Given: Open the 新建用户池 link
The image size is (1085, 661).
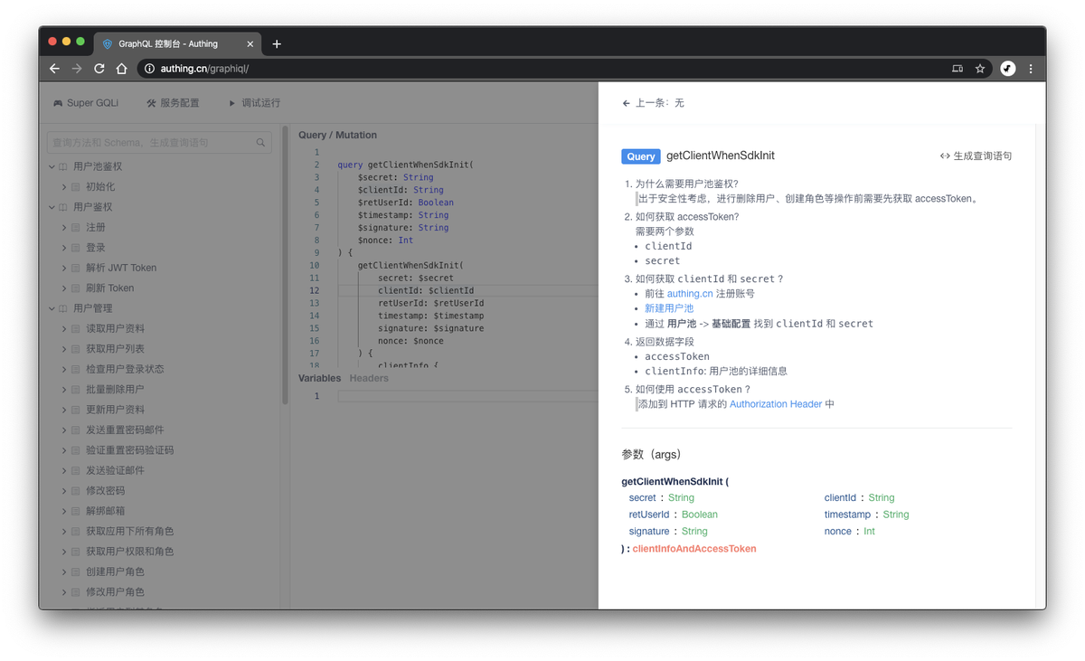Looking at the screenshot, I should (669, 308).
